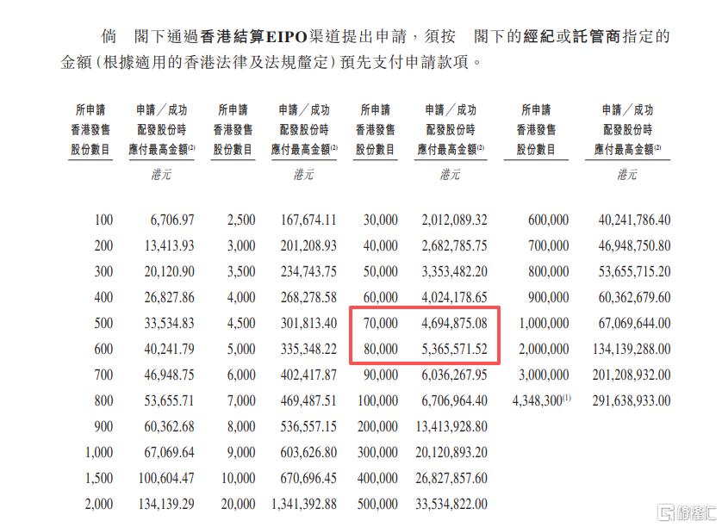722x527 pixels.
Task: Select share count 600,000
Action: (548, 220)
